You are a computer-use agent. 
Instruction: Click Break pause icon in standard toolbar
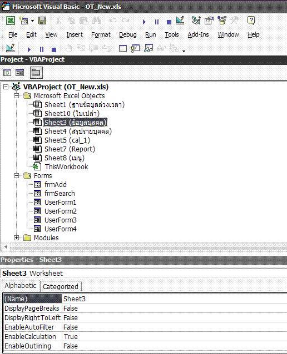[x=157, y=22]
